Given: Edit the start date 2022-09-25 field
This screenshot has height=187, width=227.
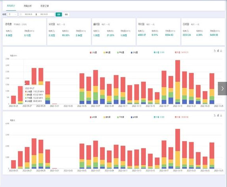Looking at the screenshot, I should tap(28, 14).
